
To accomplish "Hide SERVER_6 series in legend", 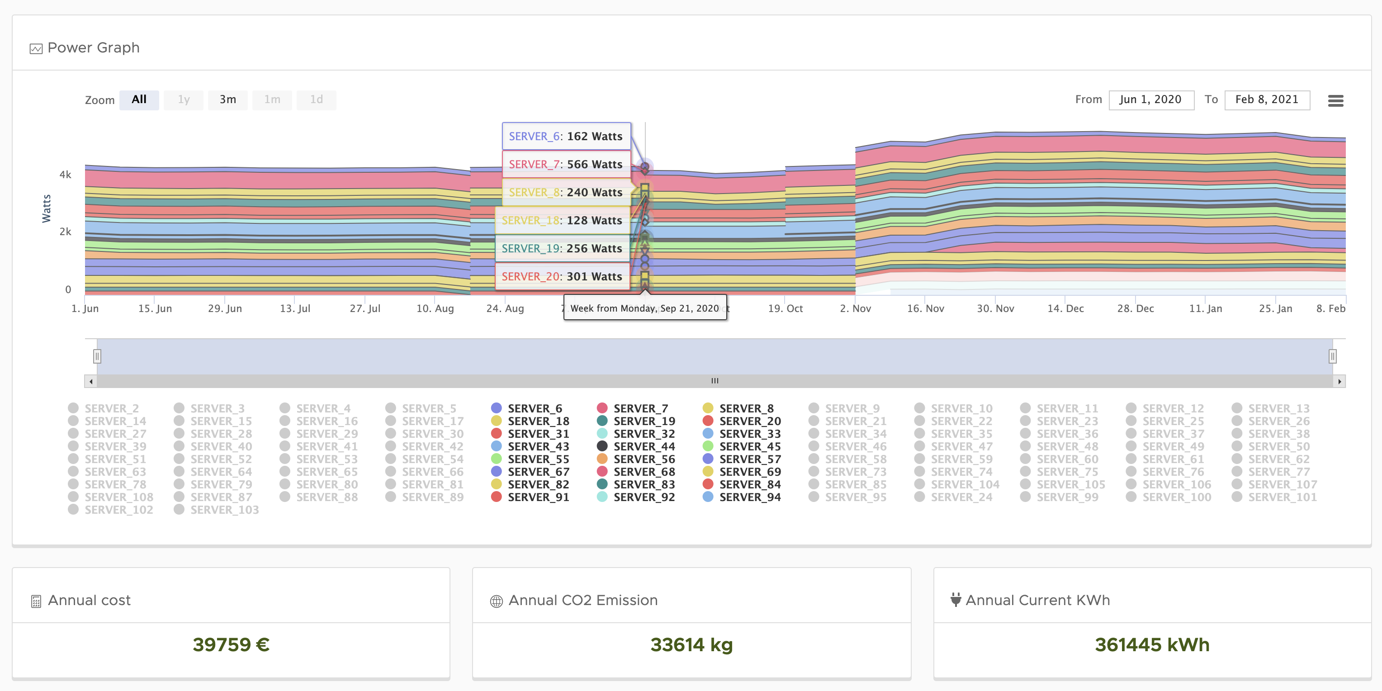I will click(527, 409).
